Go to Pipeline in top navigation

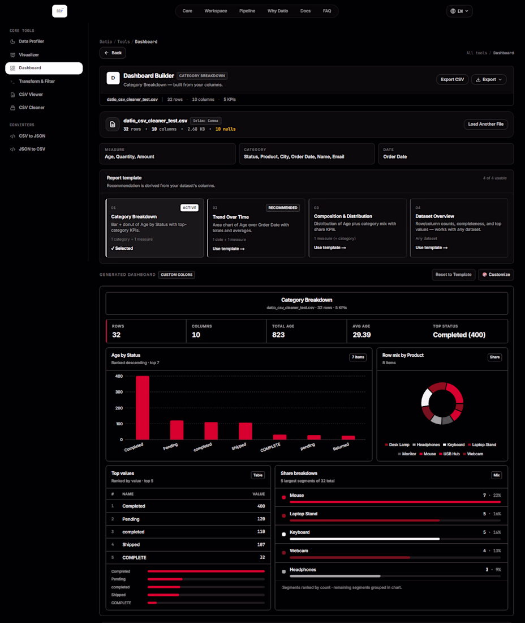point(247,11)
